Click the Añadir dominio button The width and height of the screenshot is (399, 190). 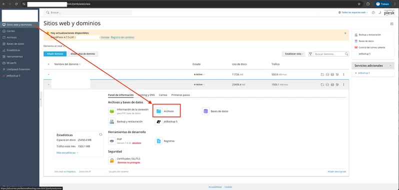[x=55, y=54]
